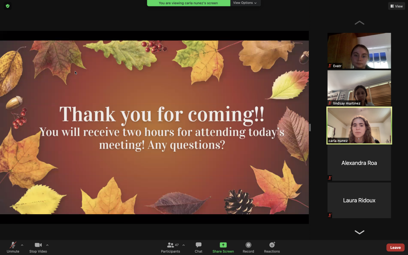The image size is (408, 255).
Task: Click the muted mic icon on lindsay martinez's tile
Action: 330,103
